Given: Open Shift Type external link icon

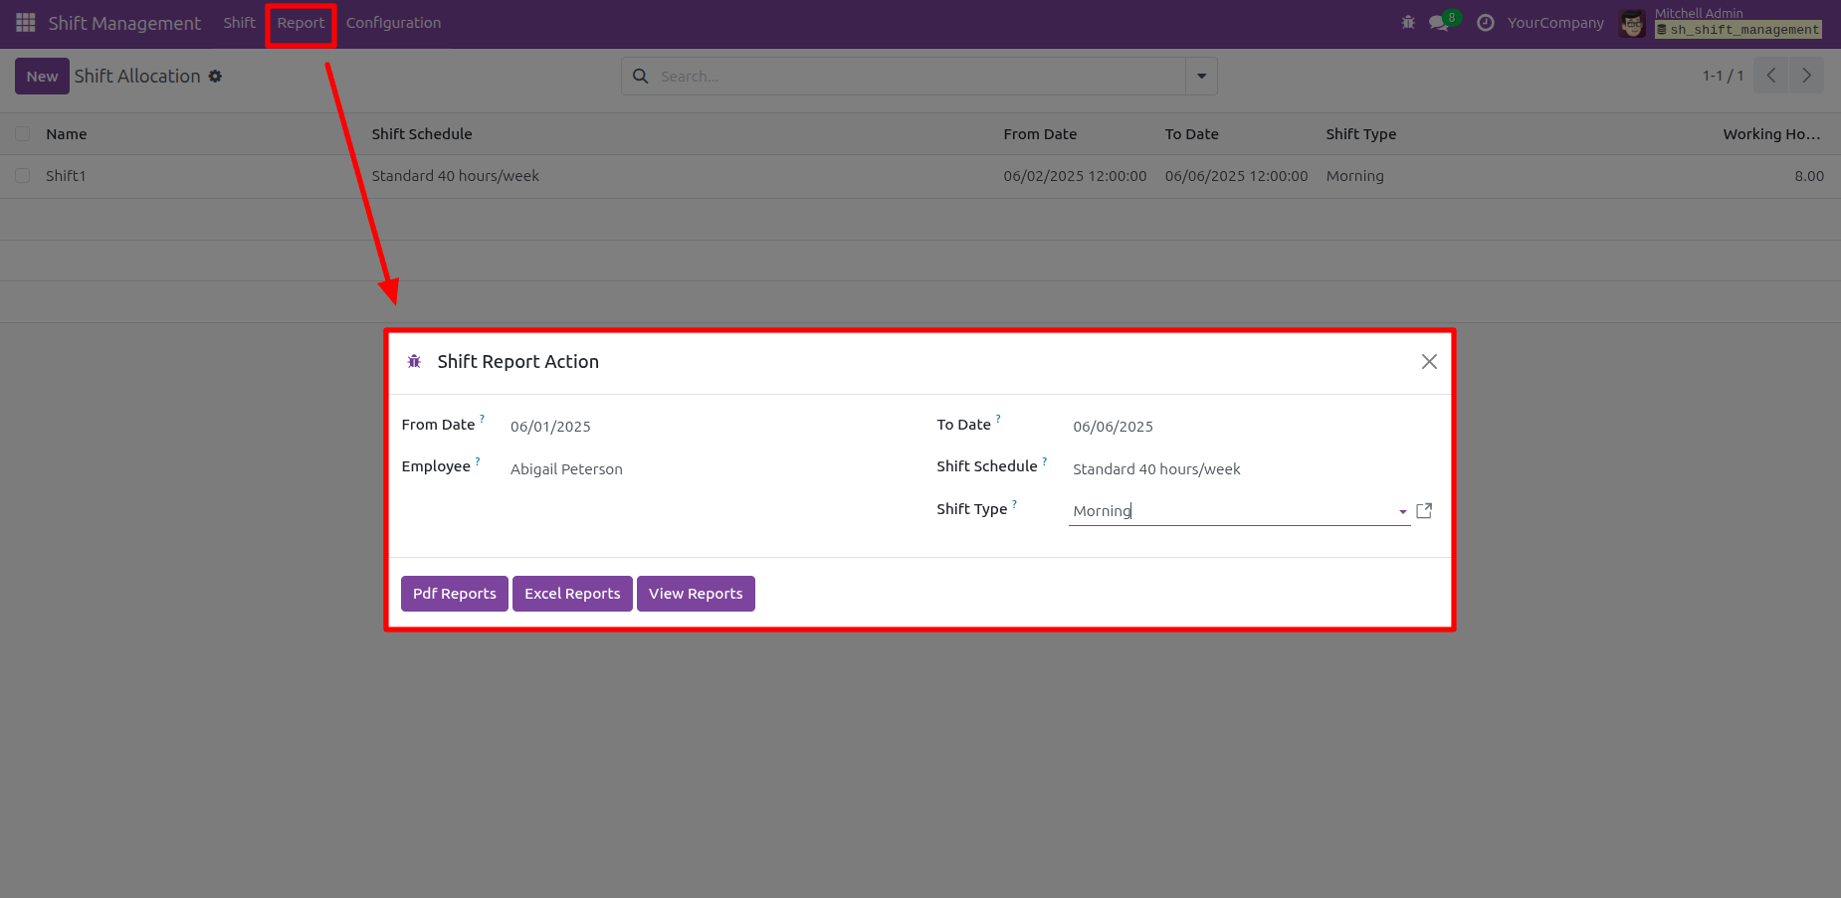Looking at the screenshot, I should coord(1424,511).
